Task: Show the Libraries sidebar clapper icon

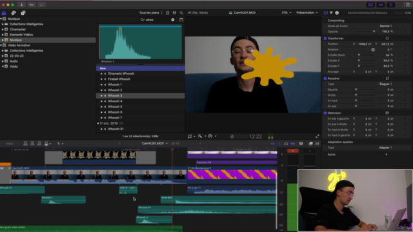Action: [x=4, y=13]
